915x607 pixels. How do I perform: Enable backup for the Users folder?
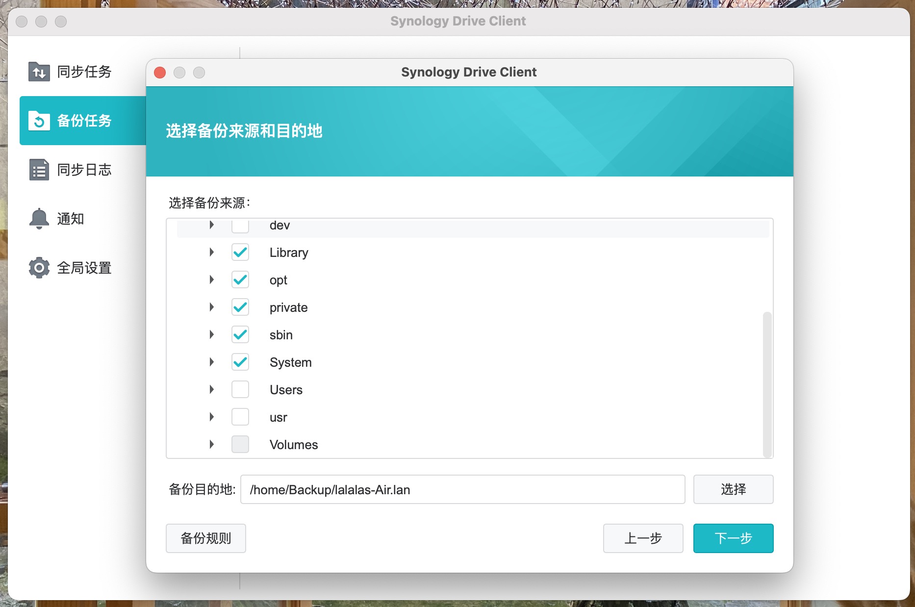click(x=240, y=389)
